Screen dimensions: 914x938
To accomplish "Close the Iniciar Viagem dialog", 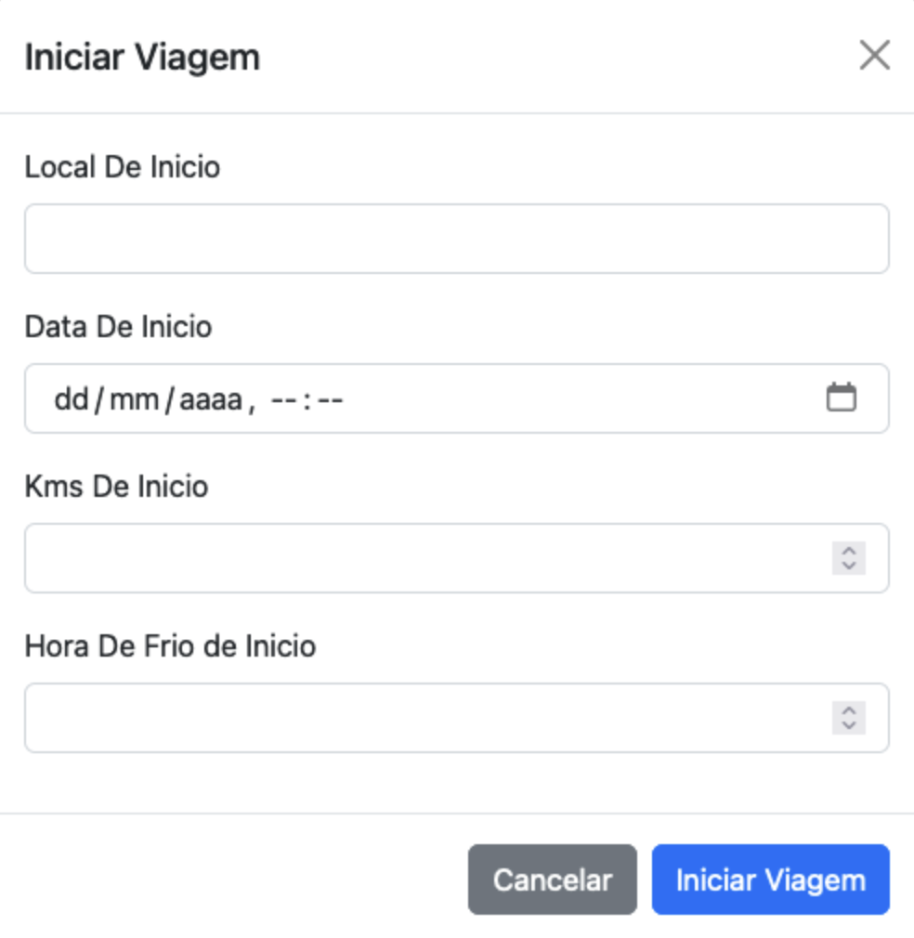I will point(874,55).
